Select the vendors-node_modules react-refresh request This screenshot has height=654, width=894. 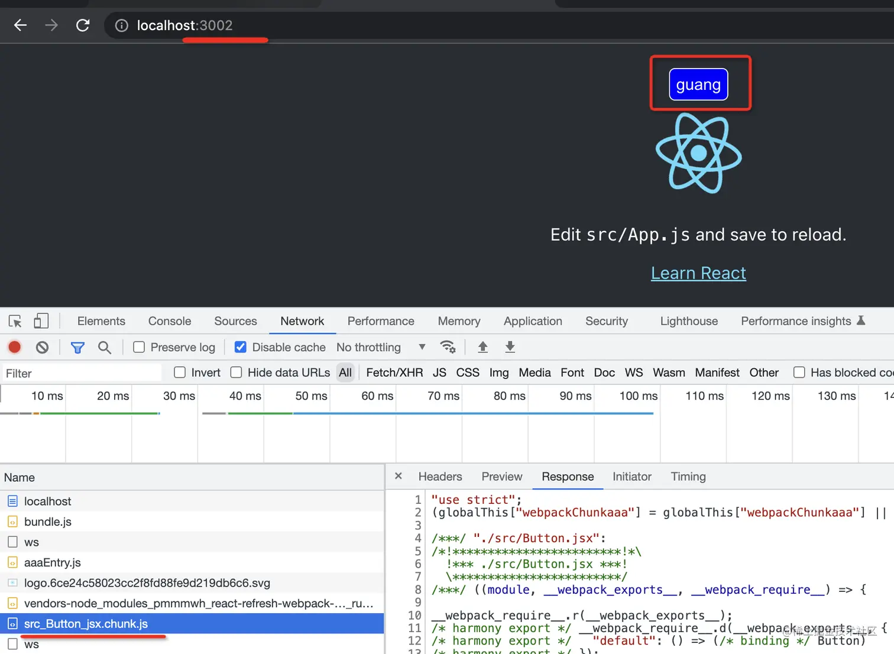[192, 603]
